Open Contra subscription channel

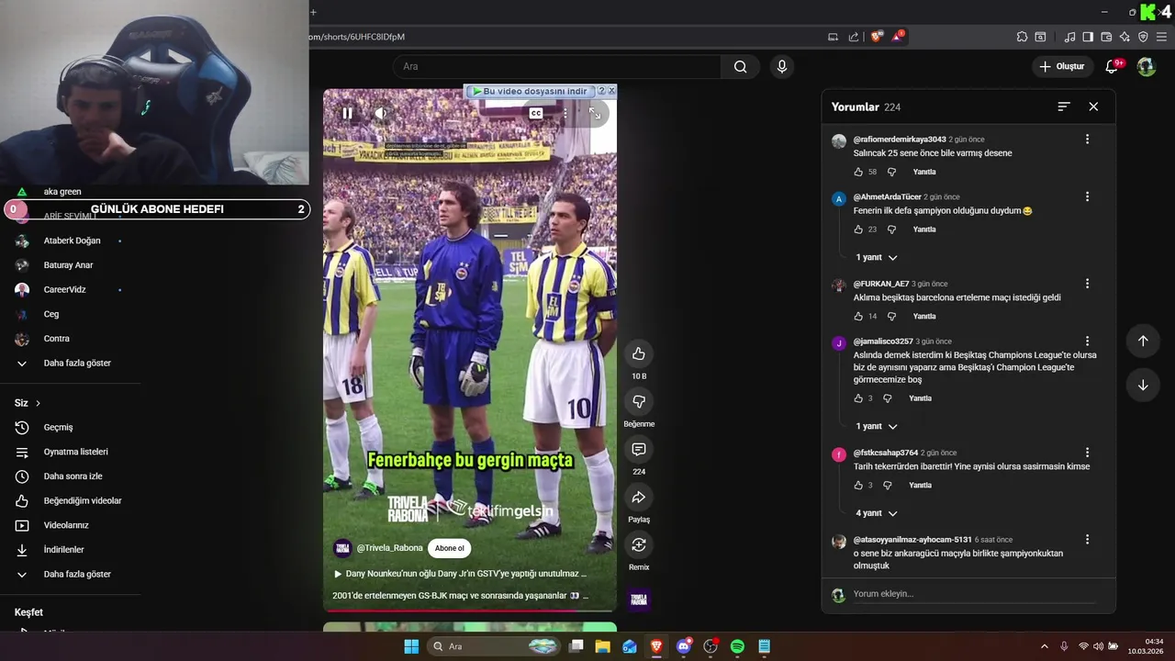[x=56, y=339]
